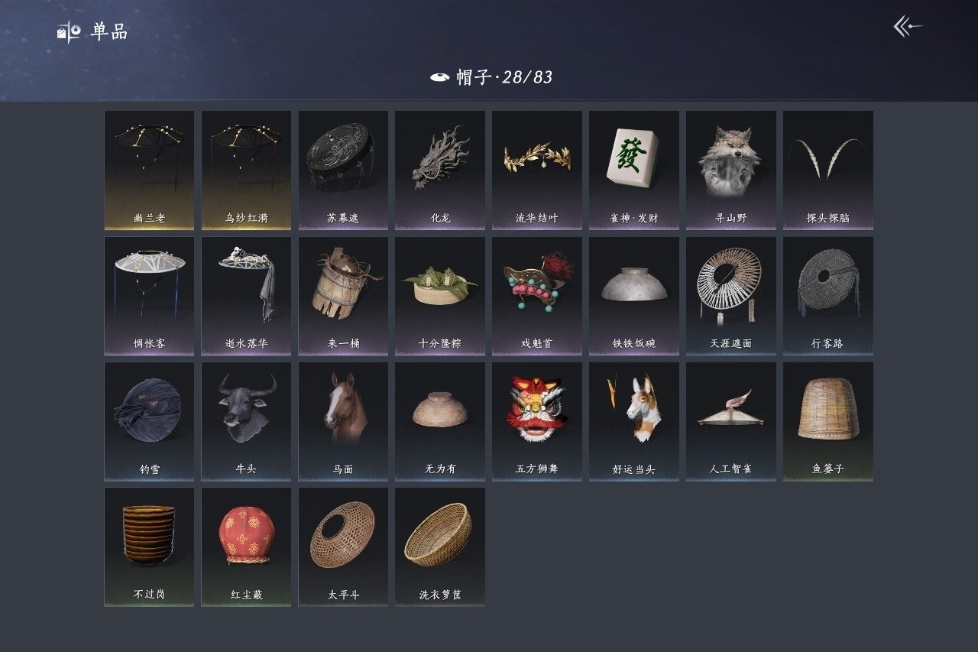Choose the 红尘蔽 red veil item
This screenshot has height=652, width=978.
246,547
